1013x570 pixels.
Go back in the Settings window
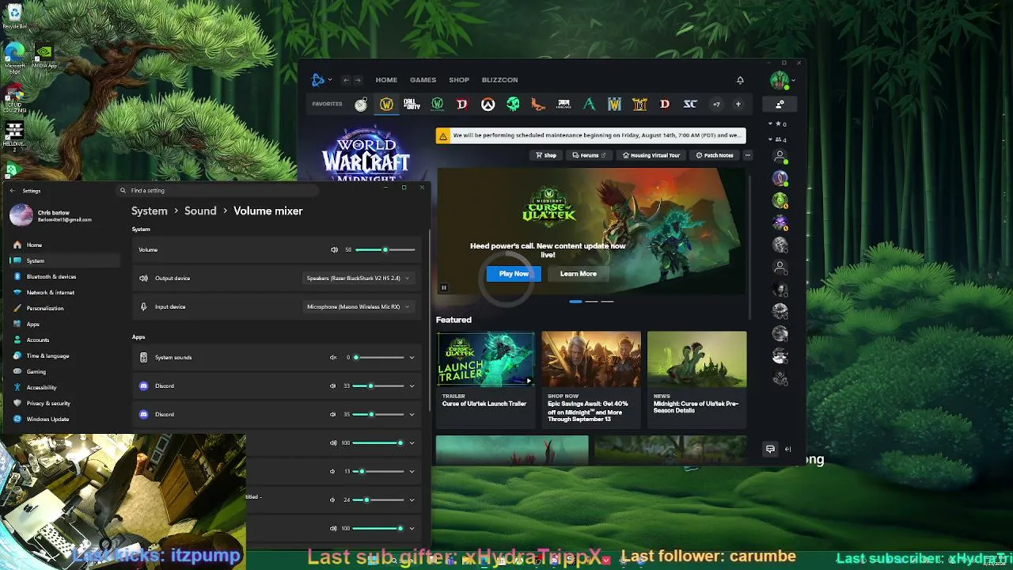tap(12, 191)
